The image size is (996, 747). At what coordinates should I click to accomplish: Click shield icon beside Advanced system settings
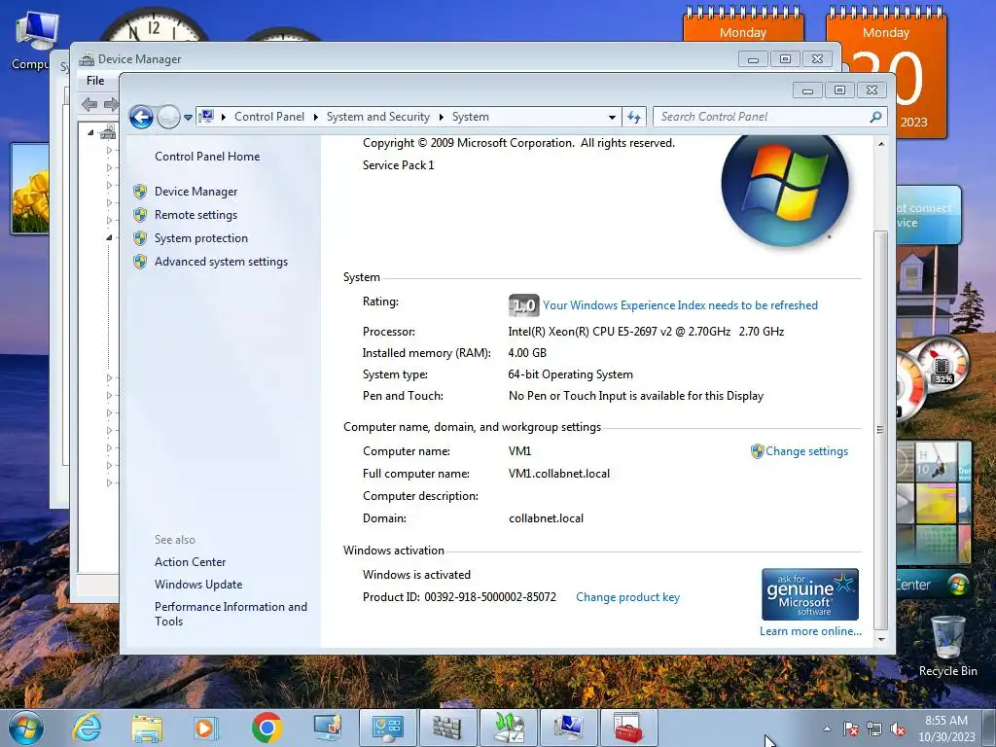(x=140, y=262)
